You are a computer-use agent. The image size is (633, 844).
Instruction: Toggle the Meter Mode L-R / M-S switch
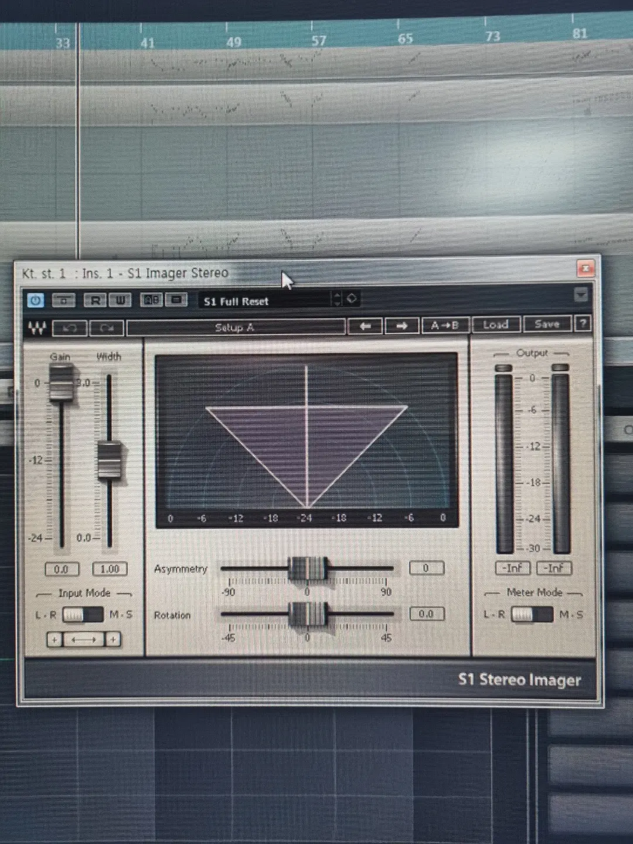532,614
